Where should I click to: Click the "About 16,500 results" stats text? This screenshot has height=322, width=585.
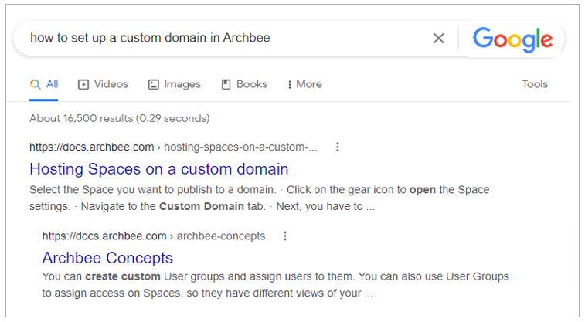coord(119,118)
